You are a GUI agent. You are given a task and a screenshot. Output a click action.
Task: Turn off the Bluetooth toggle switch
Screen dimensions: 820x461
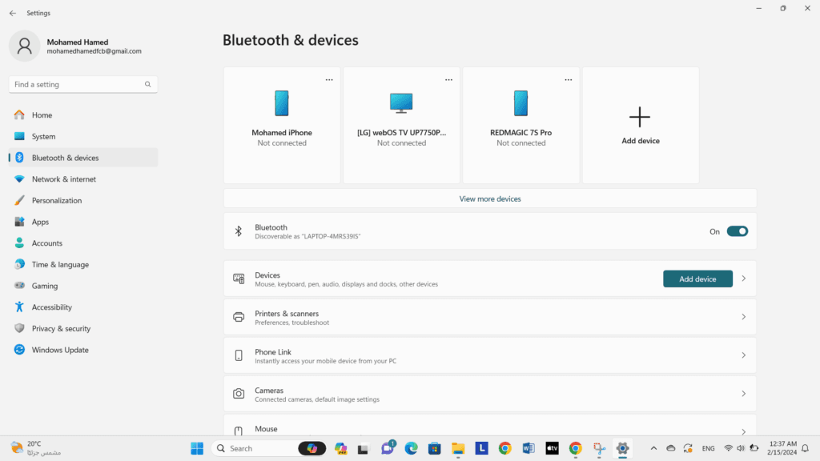click(737, 231)
